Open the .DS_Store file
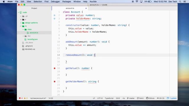 pos(29,43)
